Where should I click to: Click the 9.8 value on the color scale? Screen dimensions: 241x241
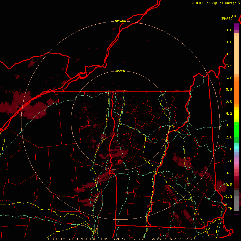coord(229,30)
